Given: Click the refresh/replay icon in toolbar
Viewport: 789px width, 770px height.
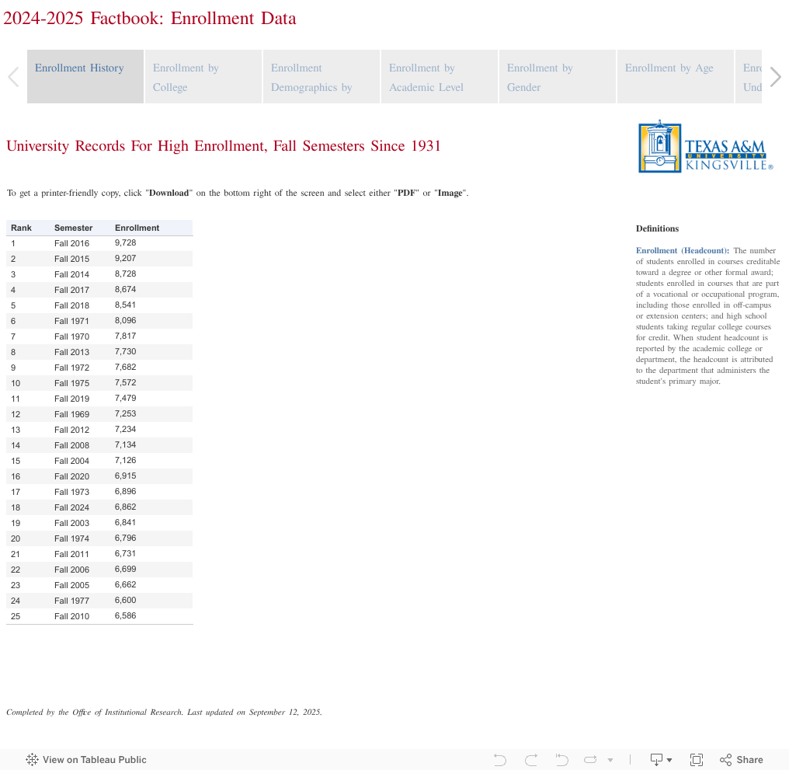Looking at the screenshot, I should (590, 759).
